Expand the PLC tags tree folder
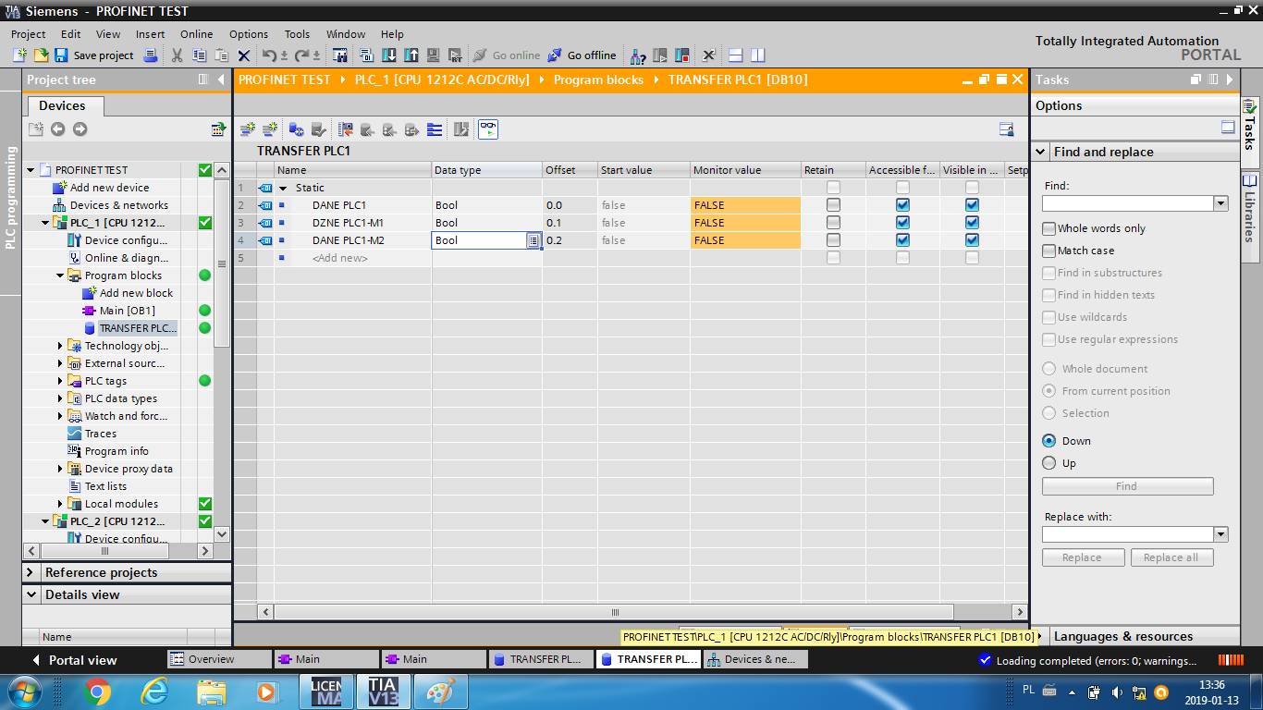This screenshot has width=1263, height=710. [x=60, y=381]
